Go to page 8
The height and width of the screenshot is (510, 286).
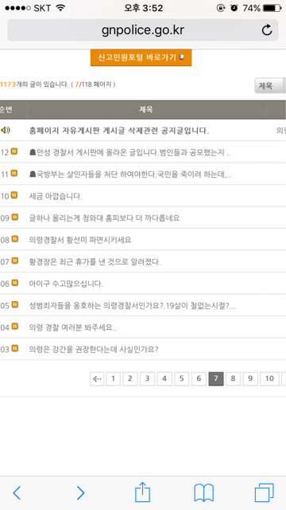233,379
